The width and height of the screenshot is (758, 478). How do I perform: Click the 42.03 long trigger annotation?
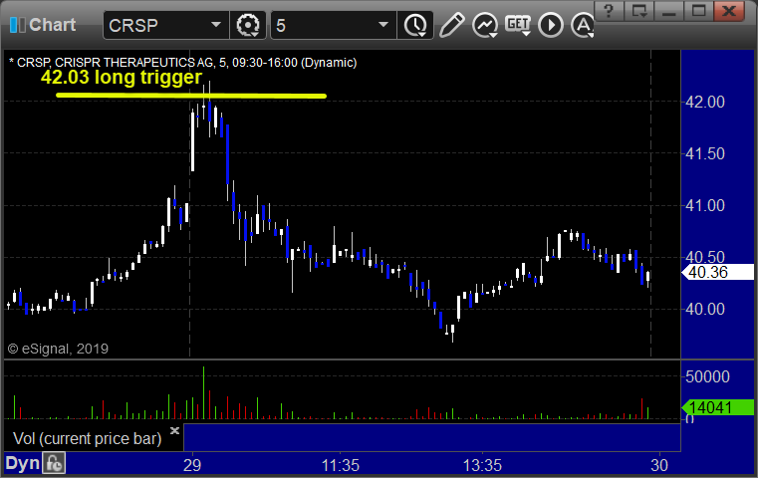pyautogui.click(x=122, y=77)
